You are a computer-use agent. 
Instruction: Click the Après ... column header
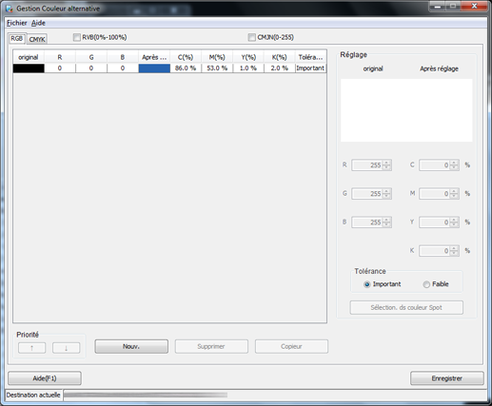pos(154,57)
